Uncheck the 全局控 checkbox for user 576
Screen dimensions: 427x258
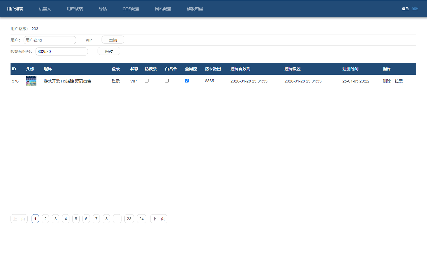[187, 81]
